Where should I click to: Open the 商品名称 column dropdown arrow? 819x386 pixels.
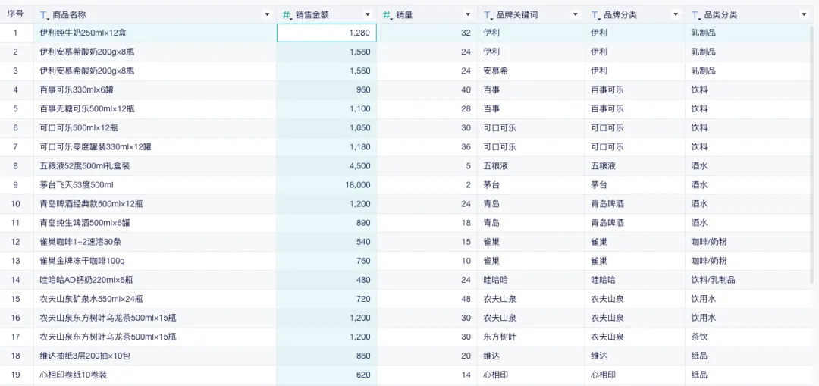click(x=267, y=15)
